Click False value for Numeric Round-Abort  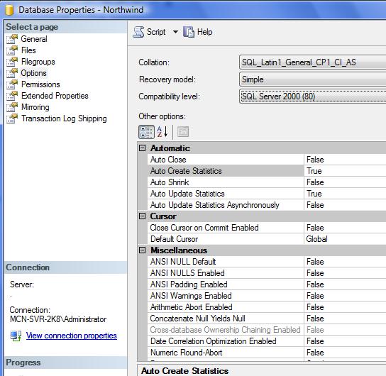(315, 353)
